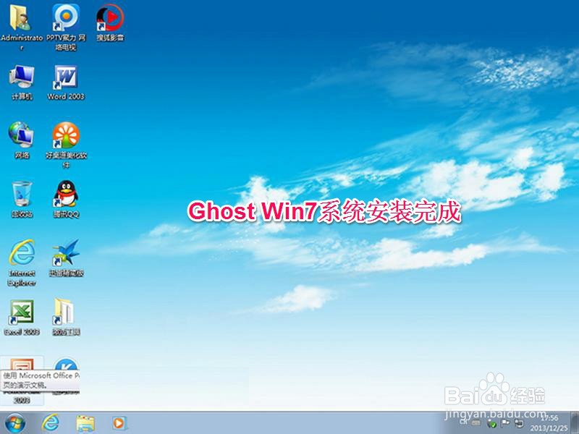Open Windows Media Player from taskbar
579x434 pixels.
[x=119, y=423]
